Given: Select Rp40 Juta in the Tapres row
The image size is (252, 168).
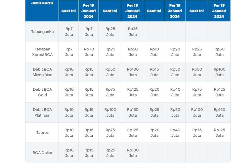Looking at the screenshot, I should (175, 132).
